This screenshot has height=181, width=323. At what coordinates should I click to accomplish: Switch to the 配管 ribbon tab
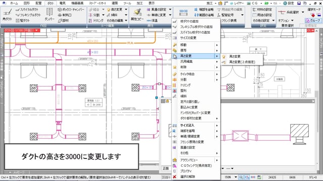(38, 4)
